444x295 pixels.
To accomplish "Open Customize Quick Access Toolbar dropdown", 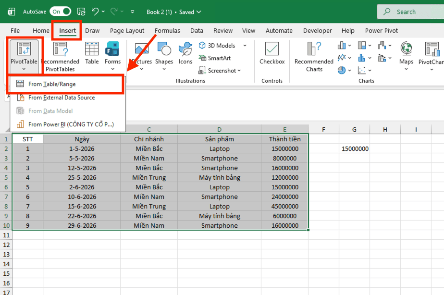I will coord(132,12).
